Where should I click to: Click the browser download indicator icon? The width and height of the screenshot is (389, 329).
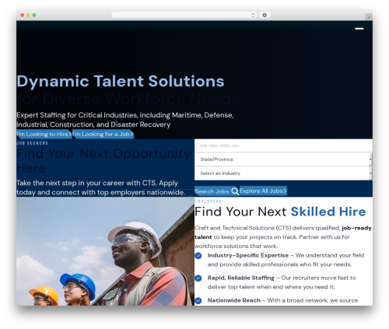[x=265, y=15]
